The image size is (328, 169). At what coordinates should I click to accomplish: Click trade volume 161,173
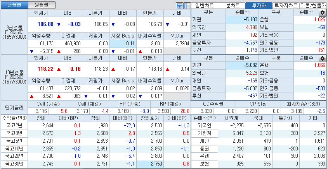pyautogui.click(x=46, y=44)
